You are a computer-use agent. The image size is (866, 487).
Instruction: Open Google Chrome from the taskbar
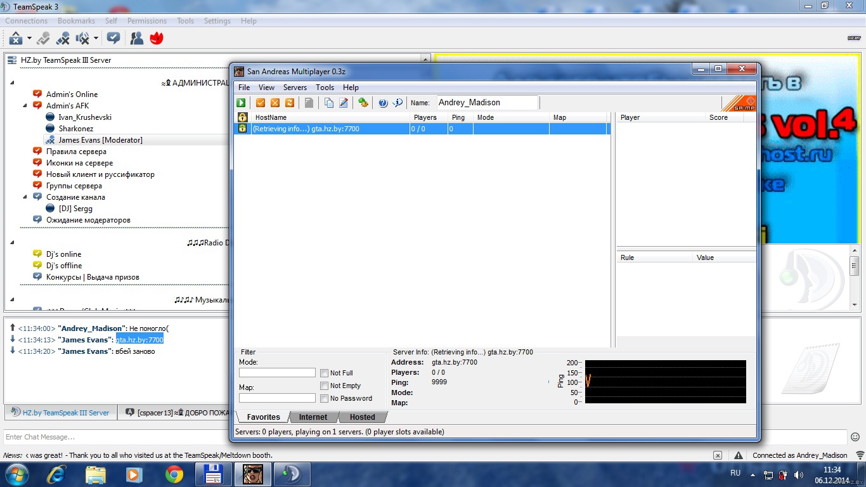174,474
